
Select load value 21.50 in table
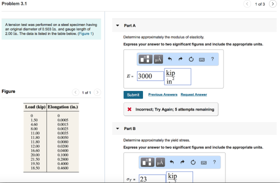[x=35, y=159]
